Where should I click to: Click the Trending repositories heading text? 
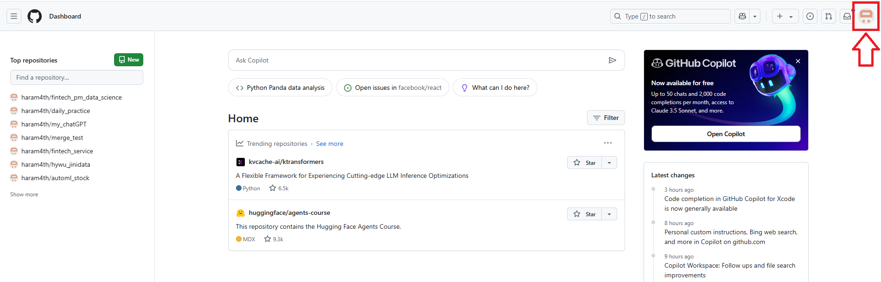[277, 144]
